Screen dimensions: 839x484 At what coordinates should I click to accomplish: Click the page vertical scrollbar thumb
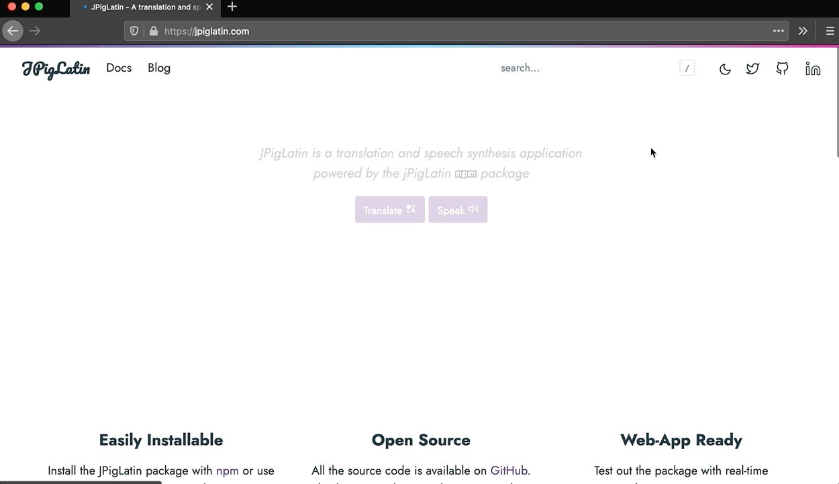click(836, 102)
